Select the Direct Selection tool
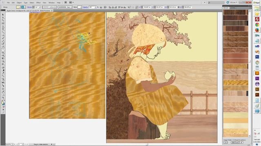Viewport: 261px width, 146px height. pyautogui.click(x=3, y=17)
